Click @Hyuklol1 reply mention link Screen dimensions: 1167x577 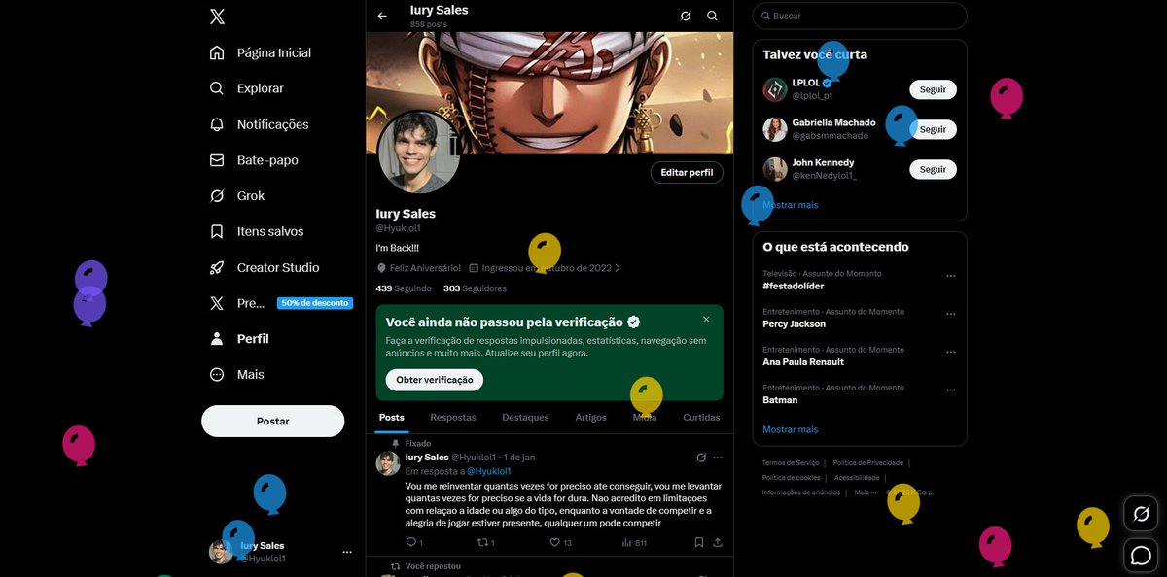click(x=489, y=471)
